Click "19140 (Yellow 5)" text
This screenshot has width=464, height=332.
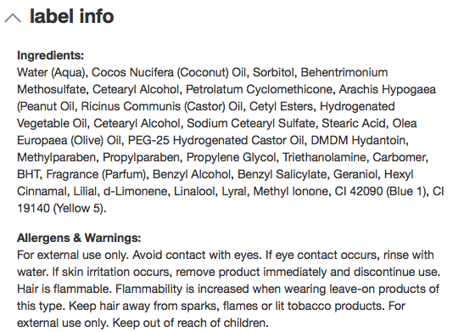coord(60,209)
